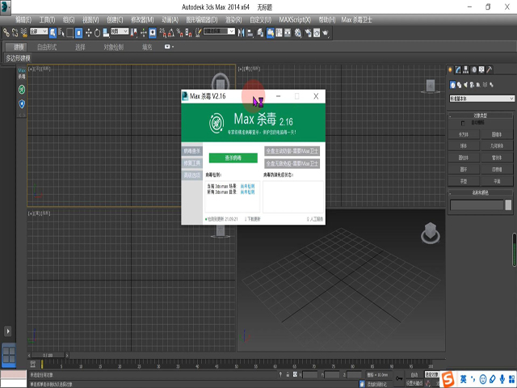517x388 pixels.
Task: Toggle the Geometry category icon
Action: pyautogui.click(x=452, y=85)
